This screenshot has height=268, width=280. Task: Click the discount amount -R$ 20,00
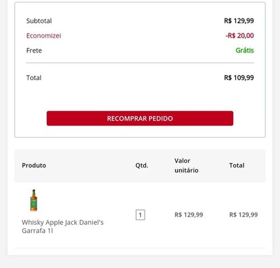click(240, 35)
